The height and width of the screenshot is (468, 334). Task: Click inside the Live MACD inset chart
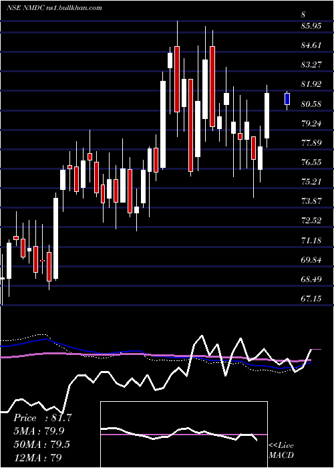click(x=184, y=435)
